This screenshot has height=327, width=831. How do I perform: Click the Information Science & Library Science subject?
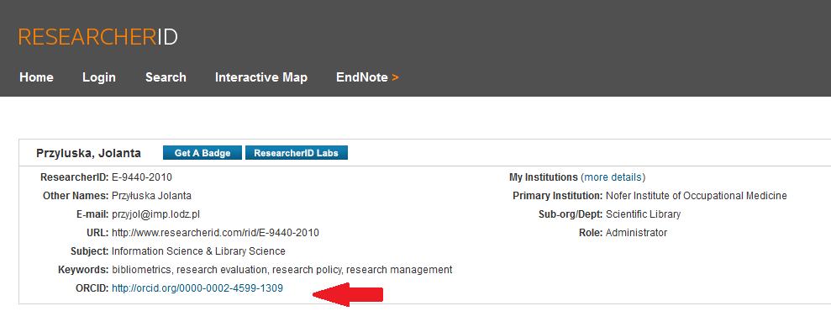pos(199,251)
